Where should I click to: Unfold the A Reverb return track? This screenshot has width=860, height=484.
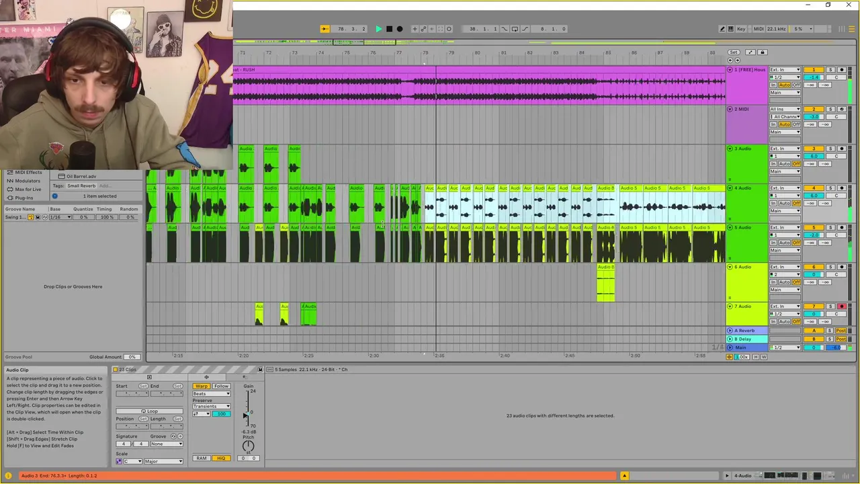point(730,331)
